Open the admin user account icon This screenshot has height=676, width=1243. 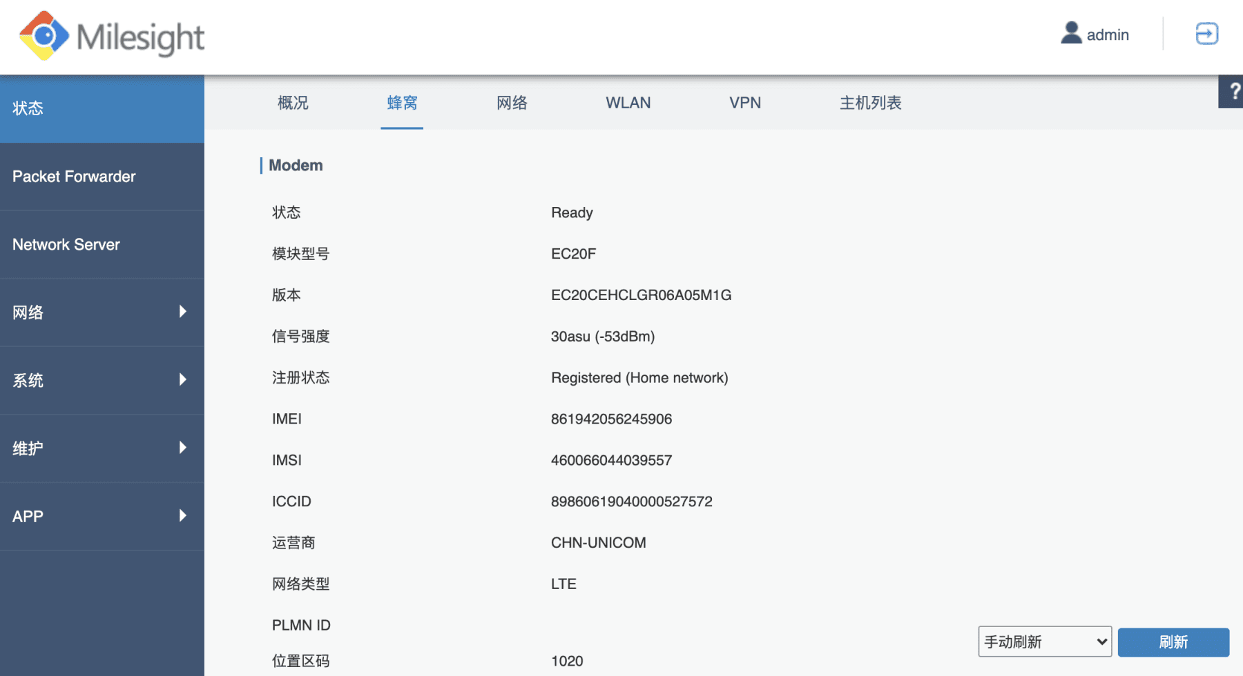coord(1070,32)
